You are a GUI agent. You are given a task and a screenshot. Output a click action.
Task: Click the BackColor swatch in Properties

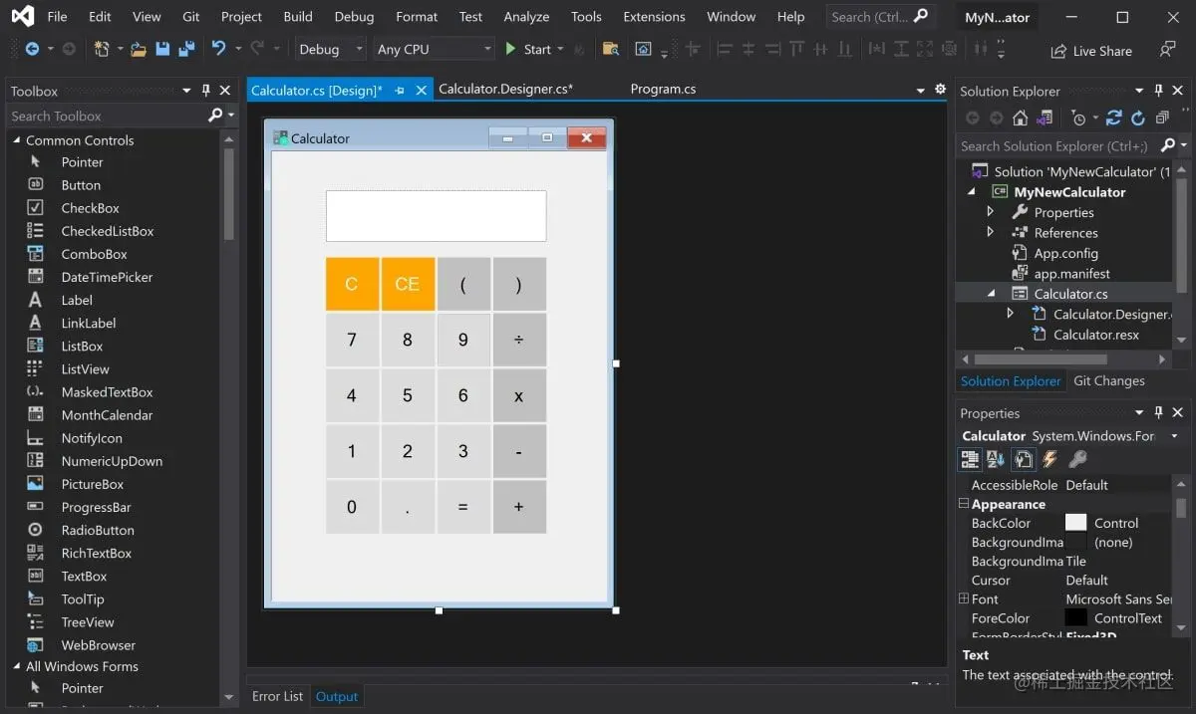(x=1075, y=522)
